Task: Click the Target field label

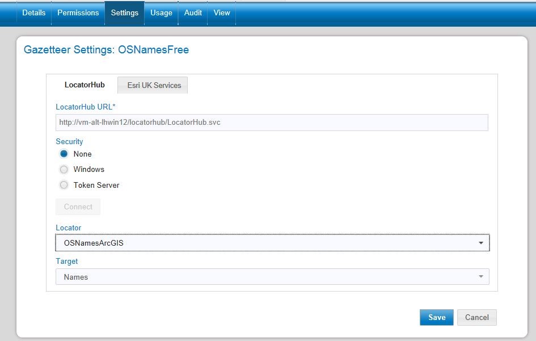Action: [x=67, y=262]
